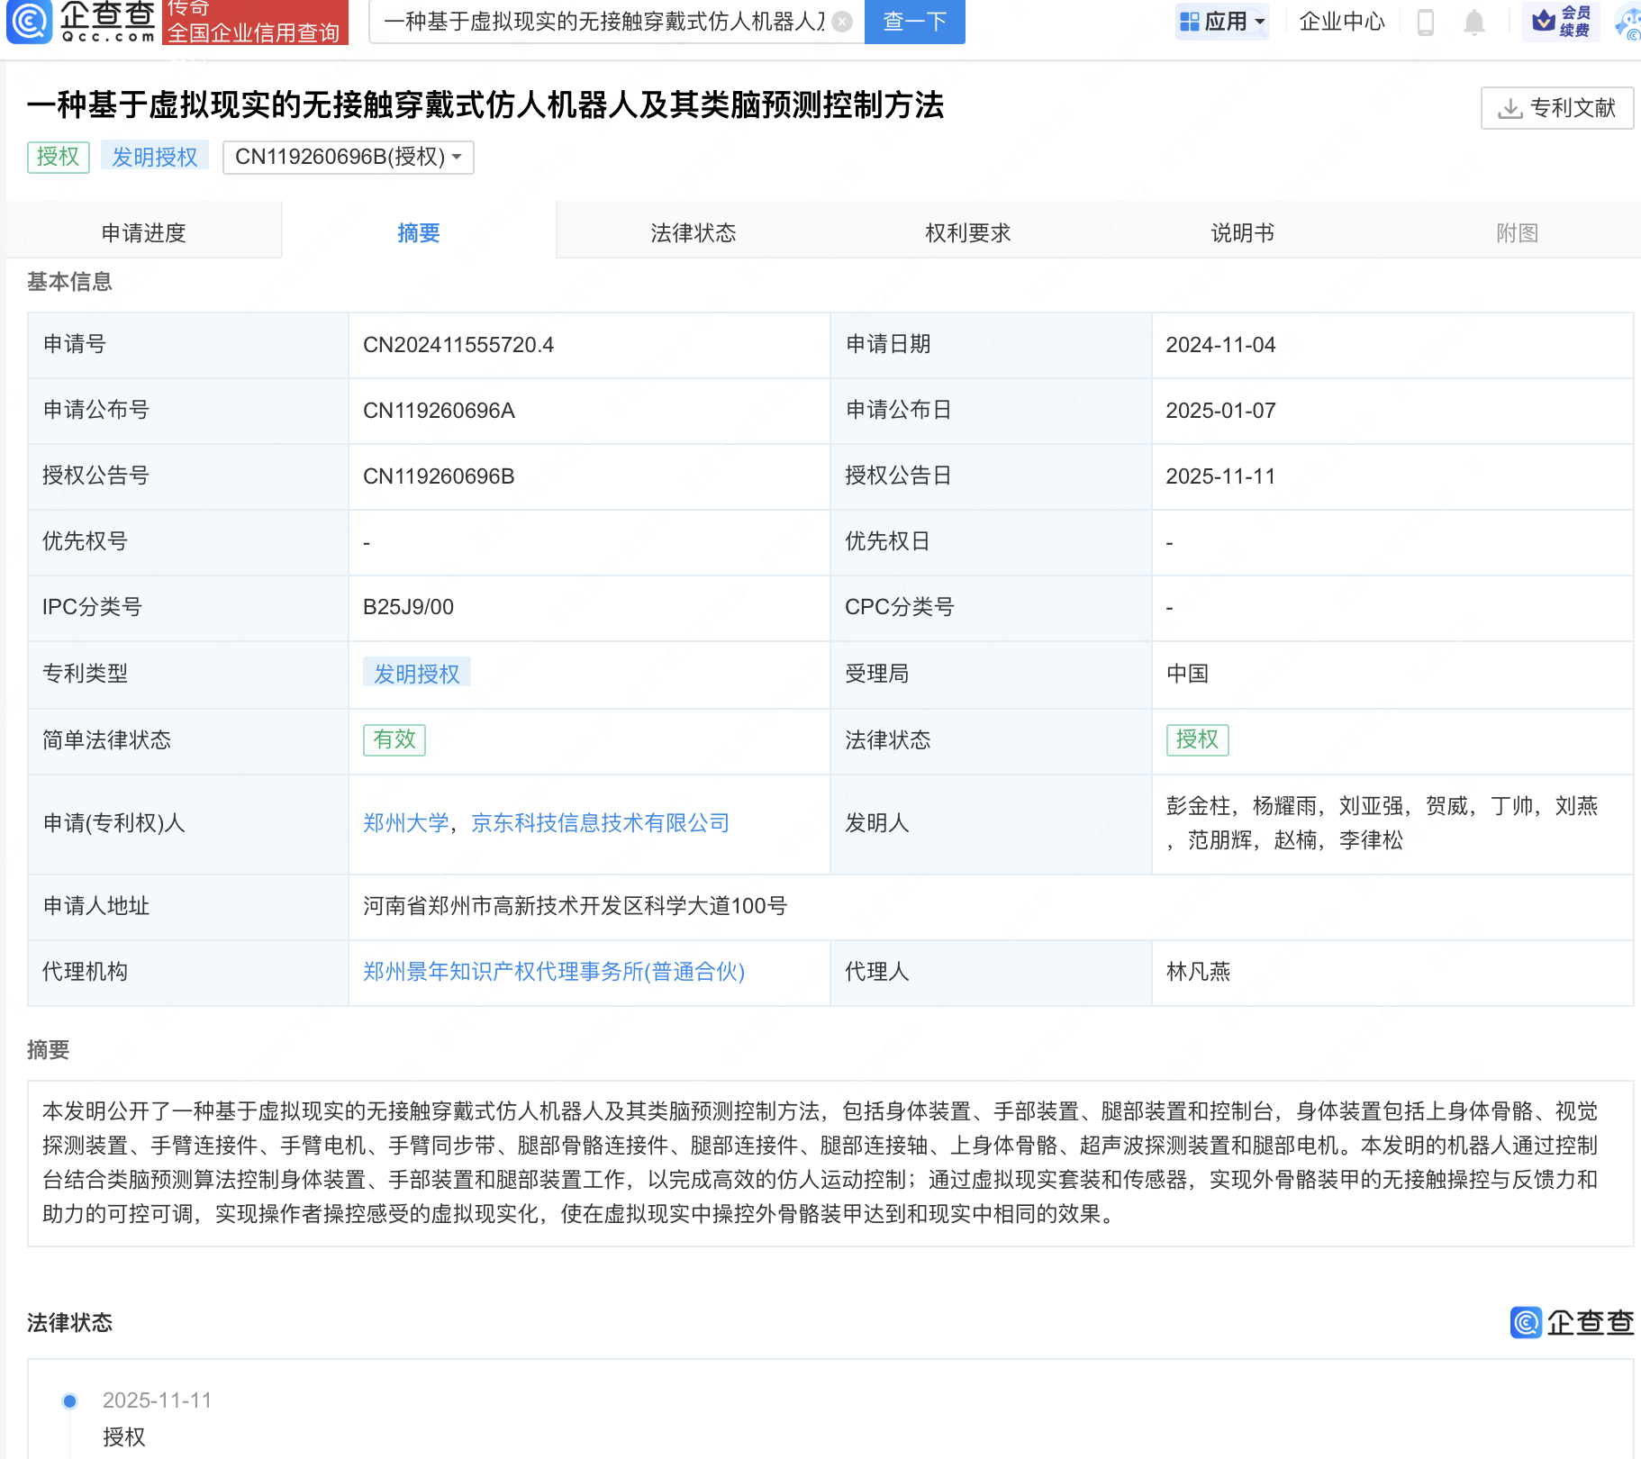This screenshot has width=1641, height=1459.
Task: Click inside the patent search input field
Action: [x=603, y=22]
